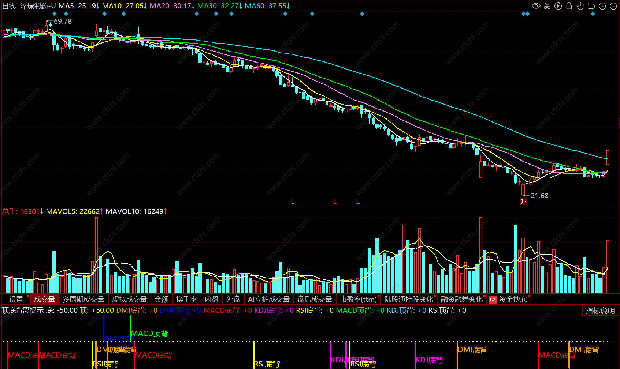Click the MA30: 32.27 indicator label
Screen dimensions: 620x369
[220, 6]
